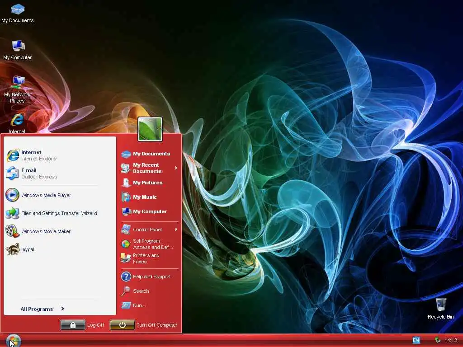Open Set Program Access and Defaults
Image resolution: width=463 pixels, height=347 pixels.
pos(147,244)
